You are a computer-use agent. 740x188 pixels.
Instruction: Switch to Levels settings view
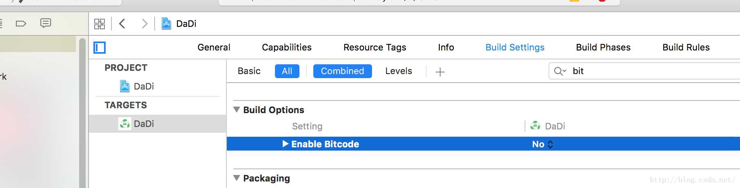(399, 71)
